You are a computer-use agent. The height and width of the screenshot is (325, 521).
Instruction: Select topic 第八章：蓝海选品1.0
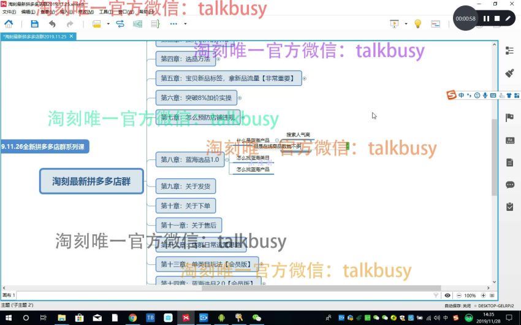click(190, 159)
